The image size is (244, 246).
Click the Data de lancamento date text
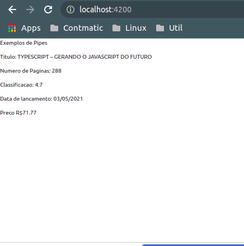coord(41,99)
